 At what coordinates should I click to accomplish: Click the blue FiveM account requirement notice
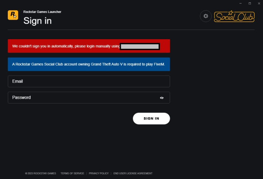click(89, 64)
